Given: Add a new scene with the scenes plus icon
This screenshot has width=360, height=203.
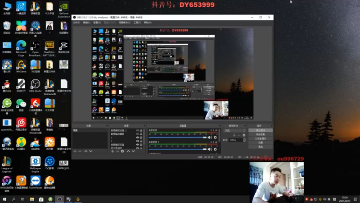Looking at the screenshot, I should [75, 151].
